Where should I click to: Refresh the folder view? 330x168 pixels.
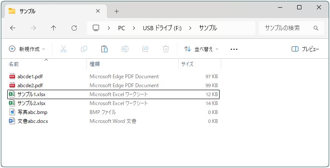[x=74, y=28]
